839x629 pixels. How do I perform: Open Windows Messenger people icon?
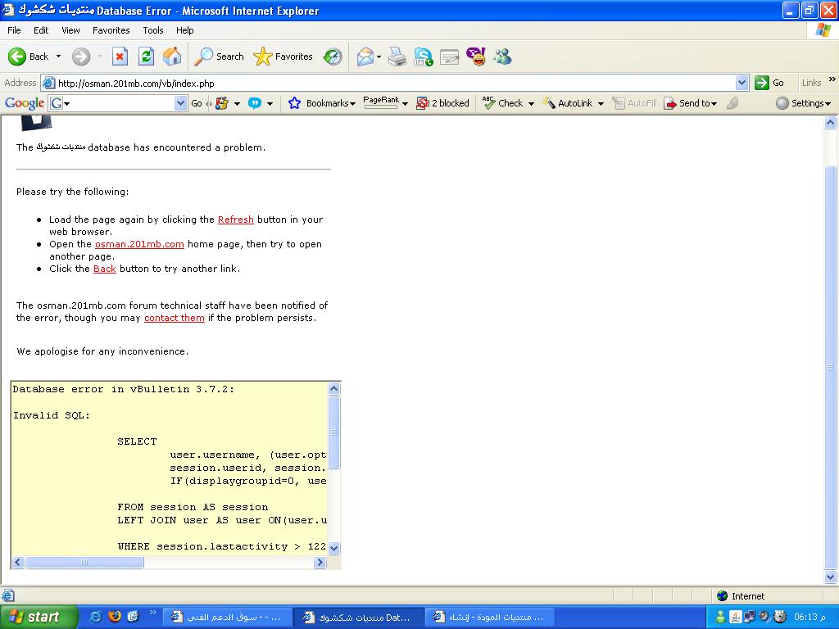coord(502,57)
